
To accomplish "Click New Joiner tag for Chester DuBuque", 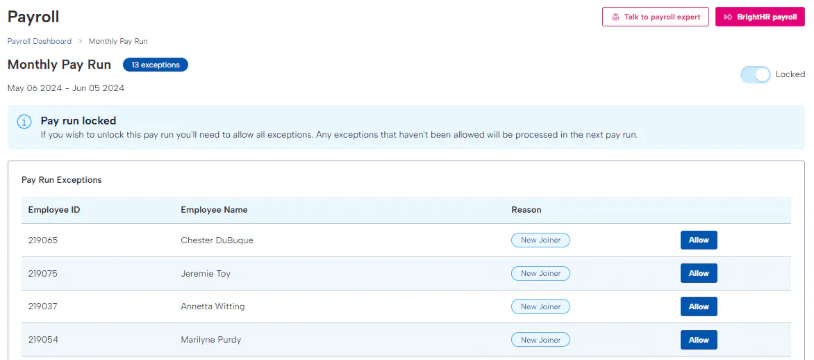I will click(x=540, y=240).
